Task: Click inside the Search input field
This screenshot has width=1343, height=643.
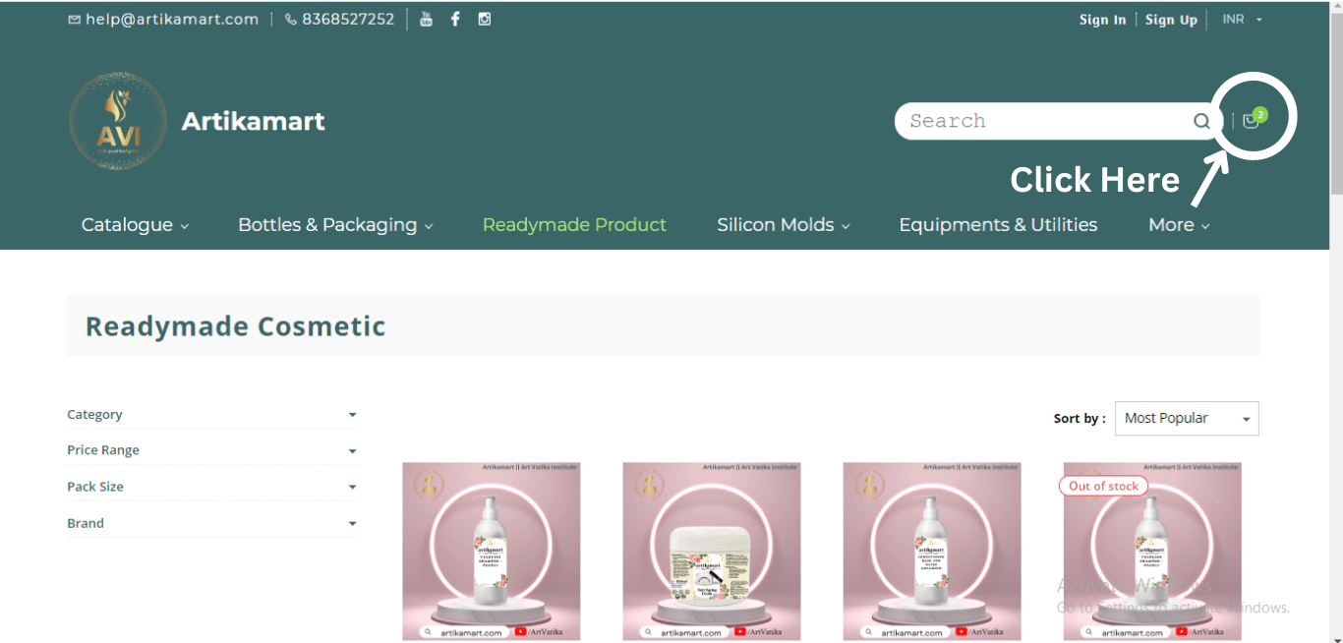Action: [1042, 122]
